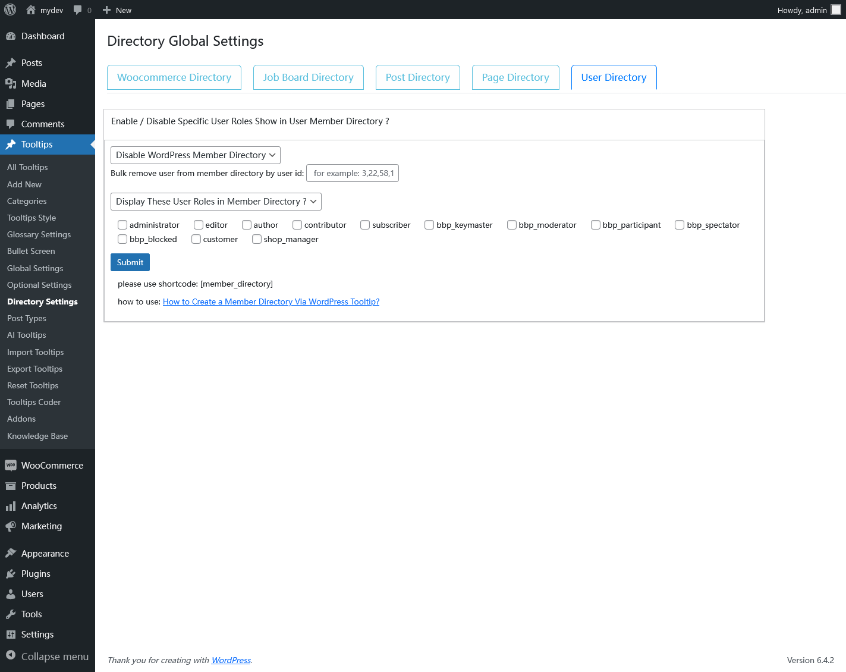The image size is (846, 672).
Task: Open the Disable WordPress Member Directory dropdown
Action: 195,155
